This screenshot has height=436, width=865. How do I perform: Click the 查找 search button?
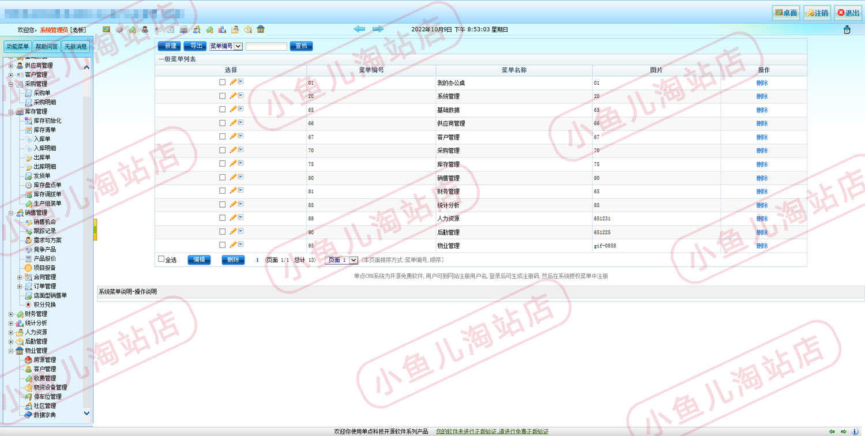click(x=302, y=46)
